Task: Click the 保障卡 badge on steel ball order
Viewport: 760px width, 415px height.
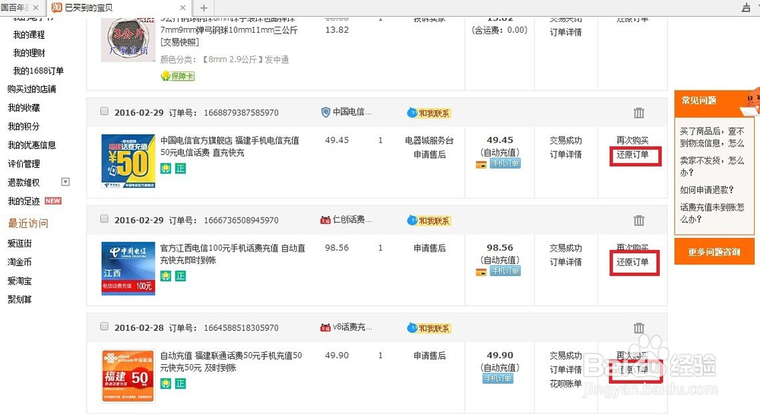Action: [177, 76]
